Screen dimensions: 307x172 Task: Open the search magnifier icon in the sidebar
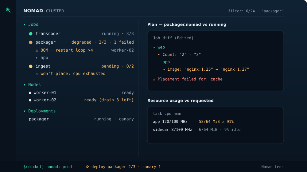8,10
